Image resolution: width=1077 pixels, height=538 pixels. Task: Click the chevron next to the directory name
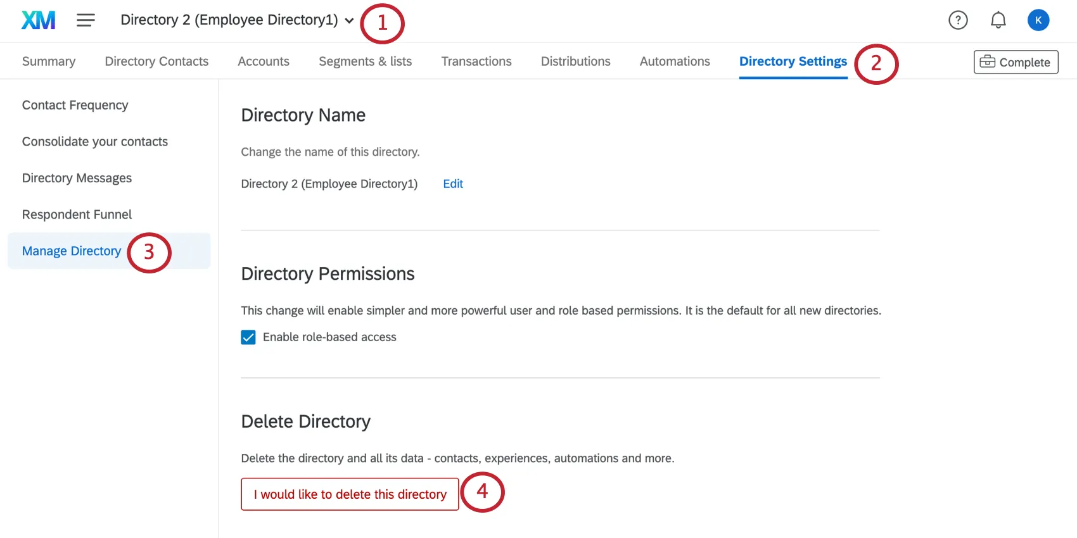pos(349,20)
